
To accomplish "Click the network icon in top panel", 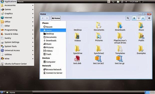I will coord(113,2).
